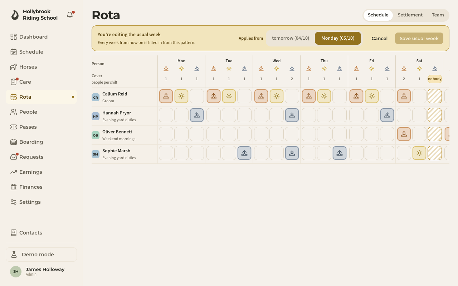Viewport: 458px width, 286px height.
Task: Toggle Sophie Marsh's Tuesday evening shift
Action: tap(244, 153)
